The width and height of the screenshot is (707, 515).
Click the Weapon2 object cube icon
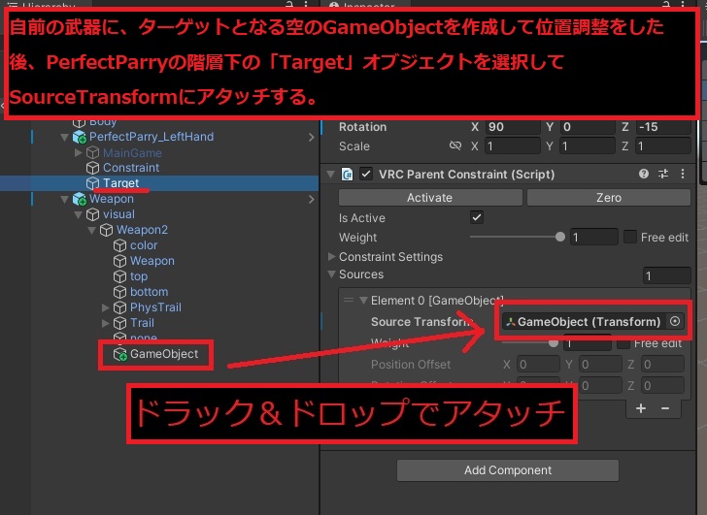point(106,230)
